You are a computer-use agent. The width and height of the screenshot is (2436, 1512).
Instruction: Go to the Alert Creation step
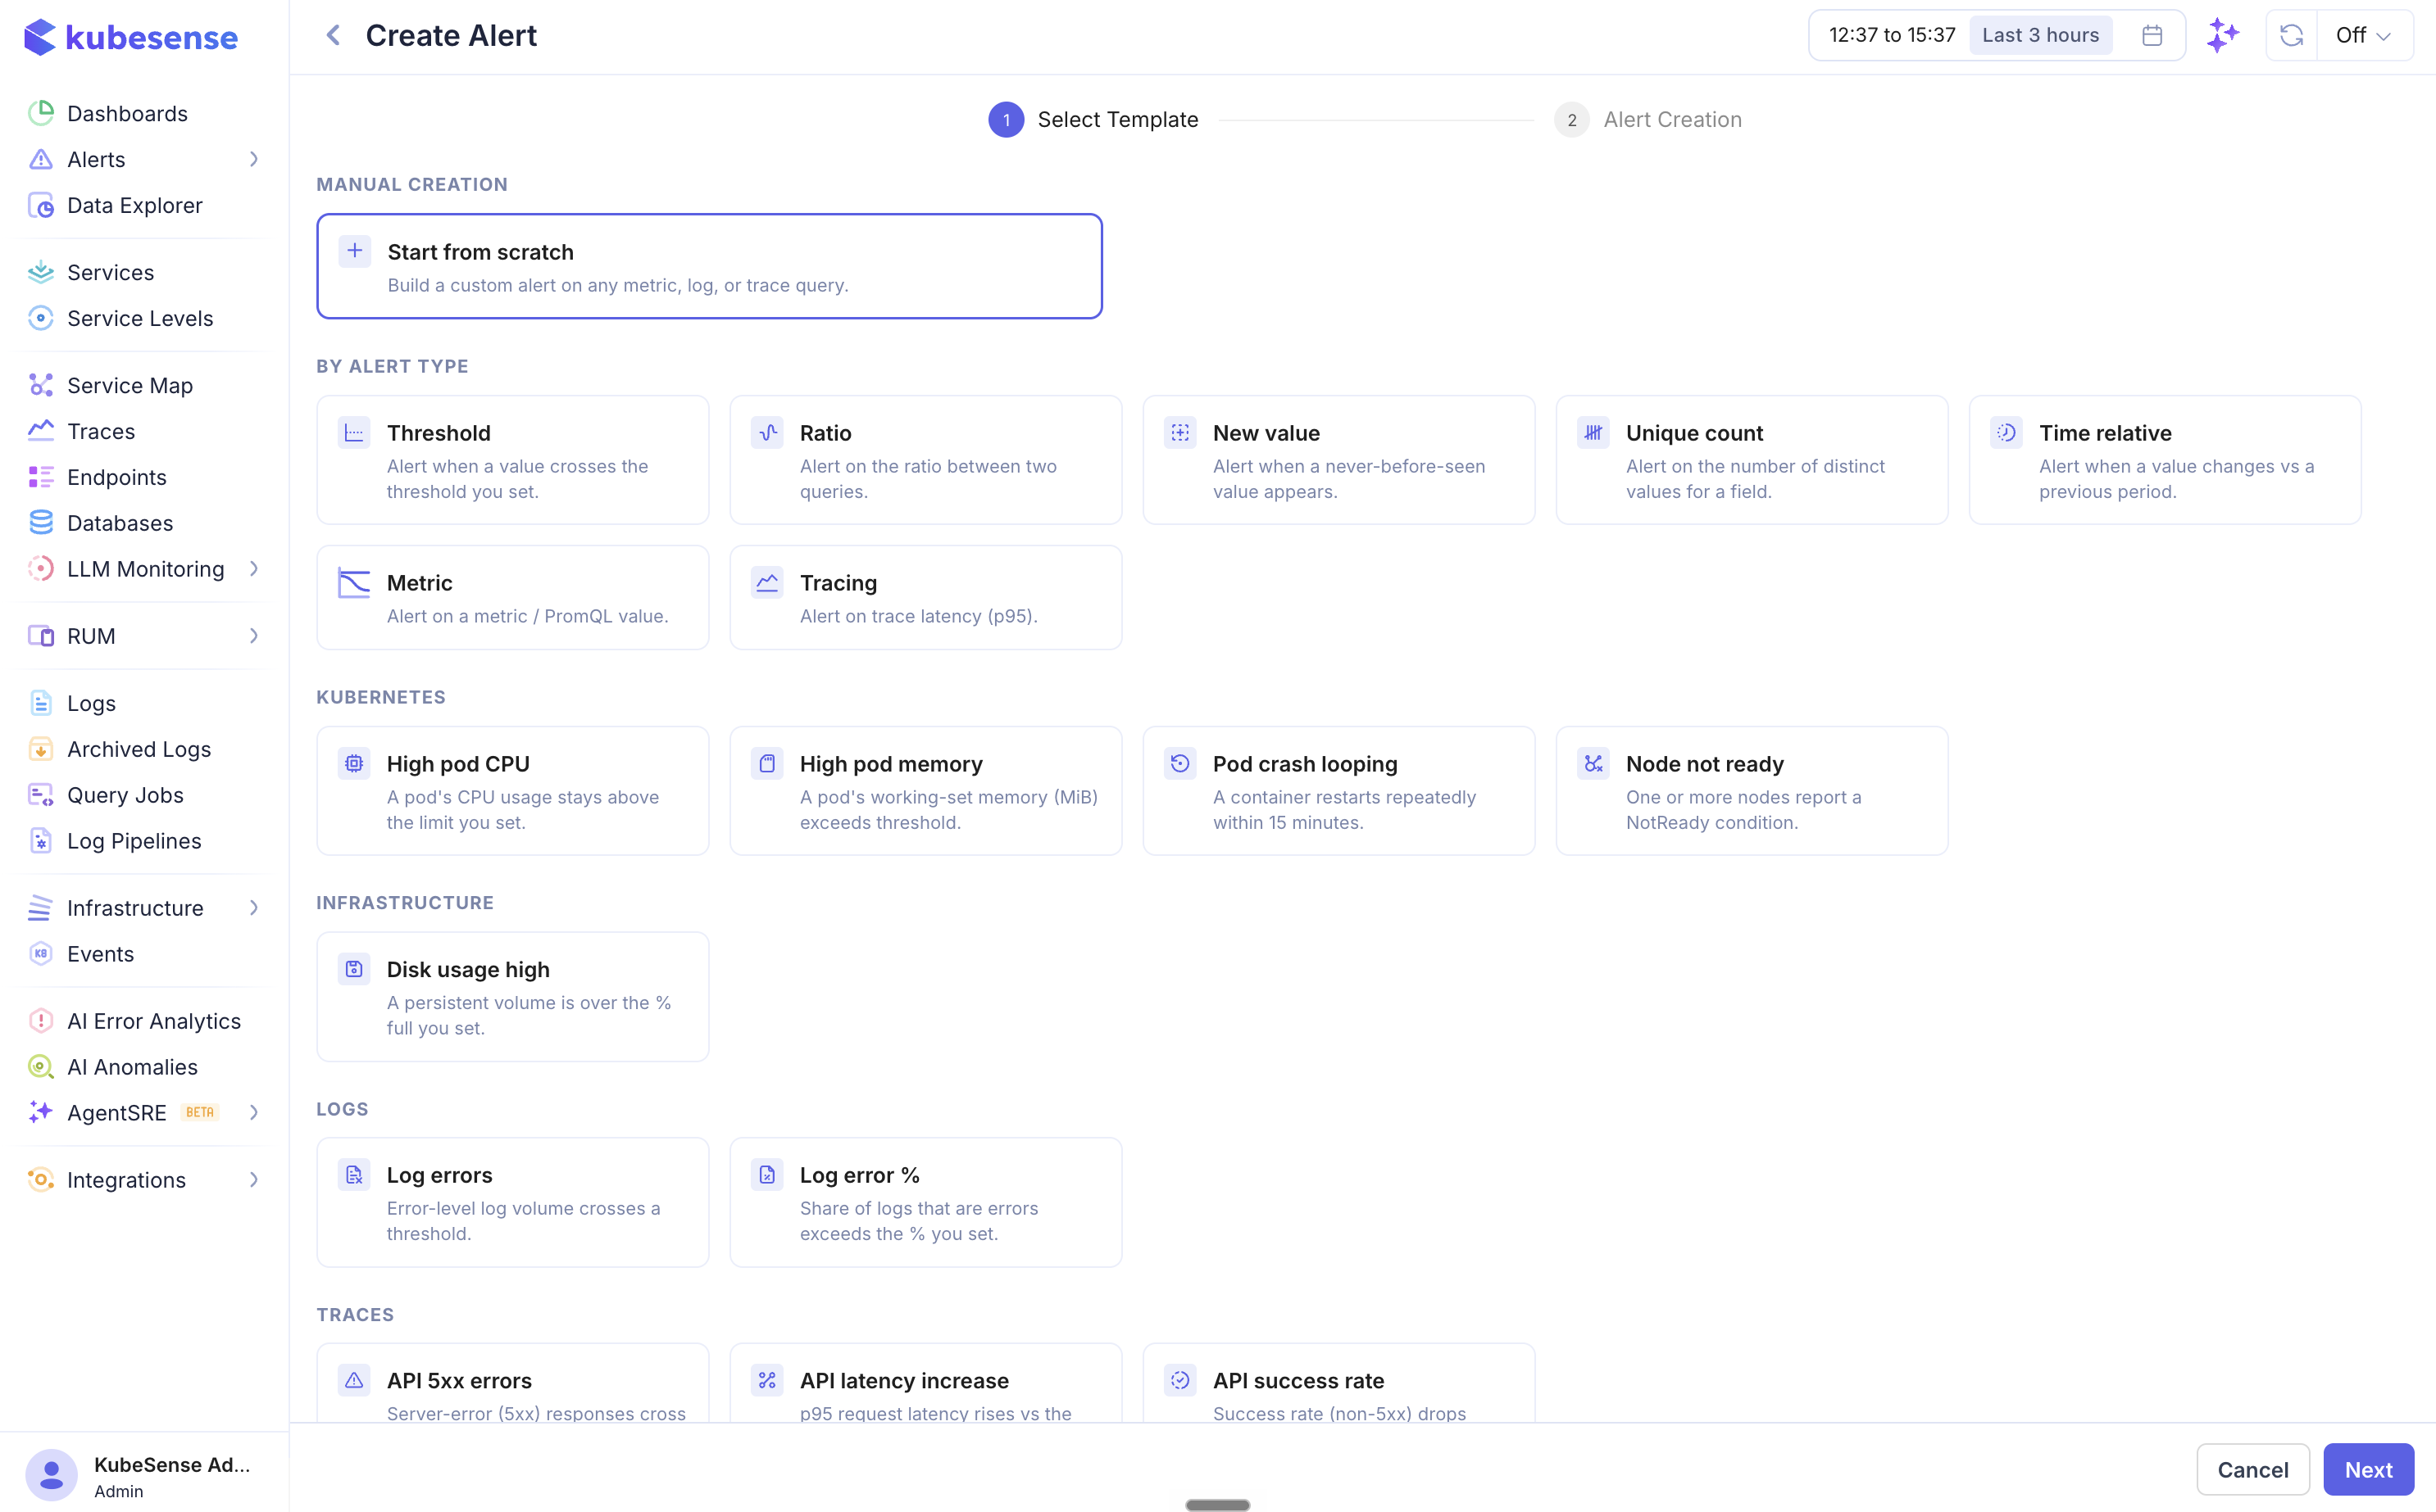coord(1648,119)
